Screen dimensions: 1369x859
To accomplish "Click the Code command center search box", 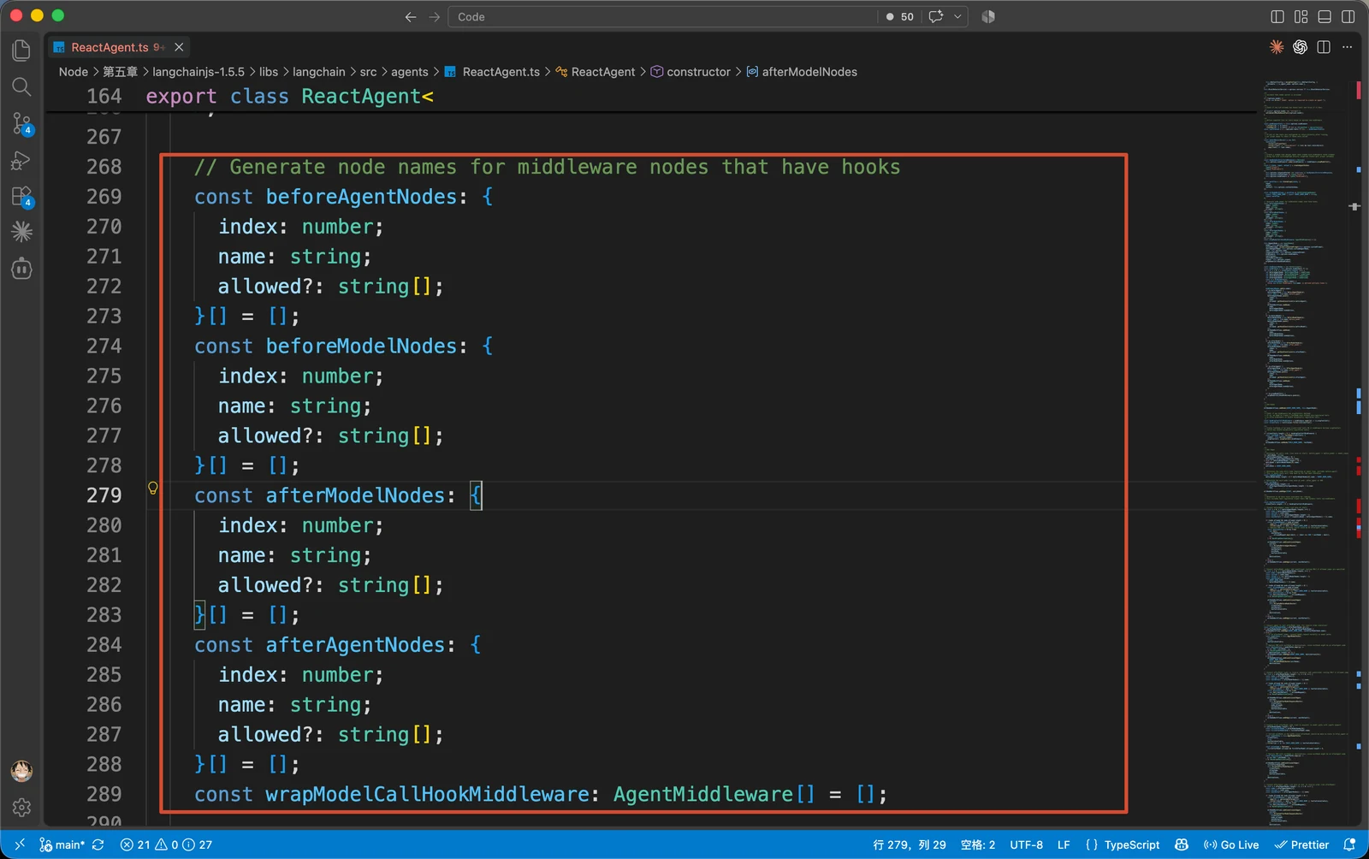I will (664, 16).
